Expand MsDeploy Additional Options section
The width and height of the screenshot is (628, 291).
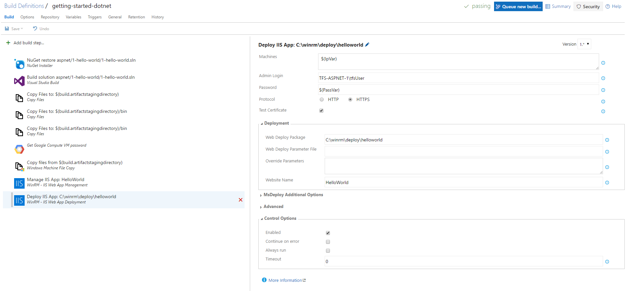coord(261,195)
